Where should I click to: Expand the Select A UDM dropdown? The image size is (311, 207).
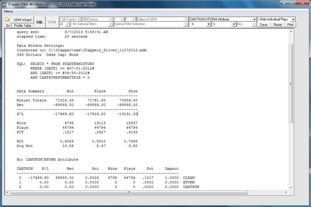coord(186,19)
